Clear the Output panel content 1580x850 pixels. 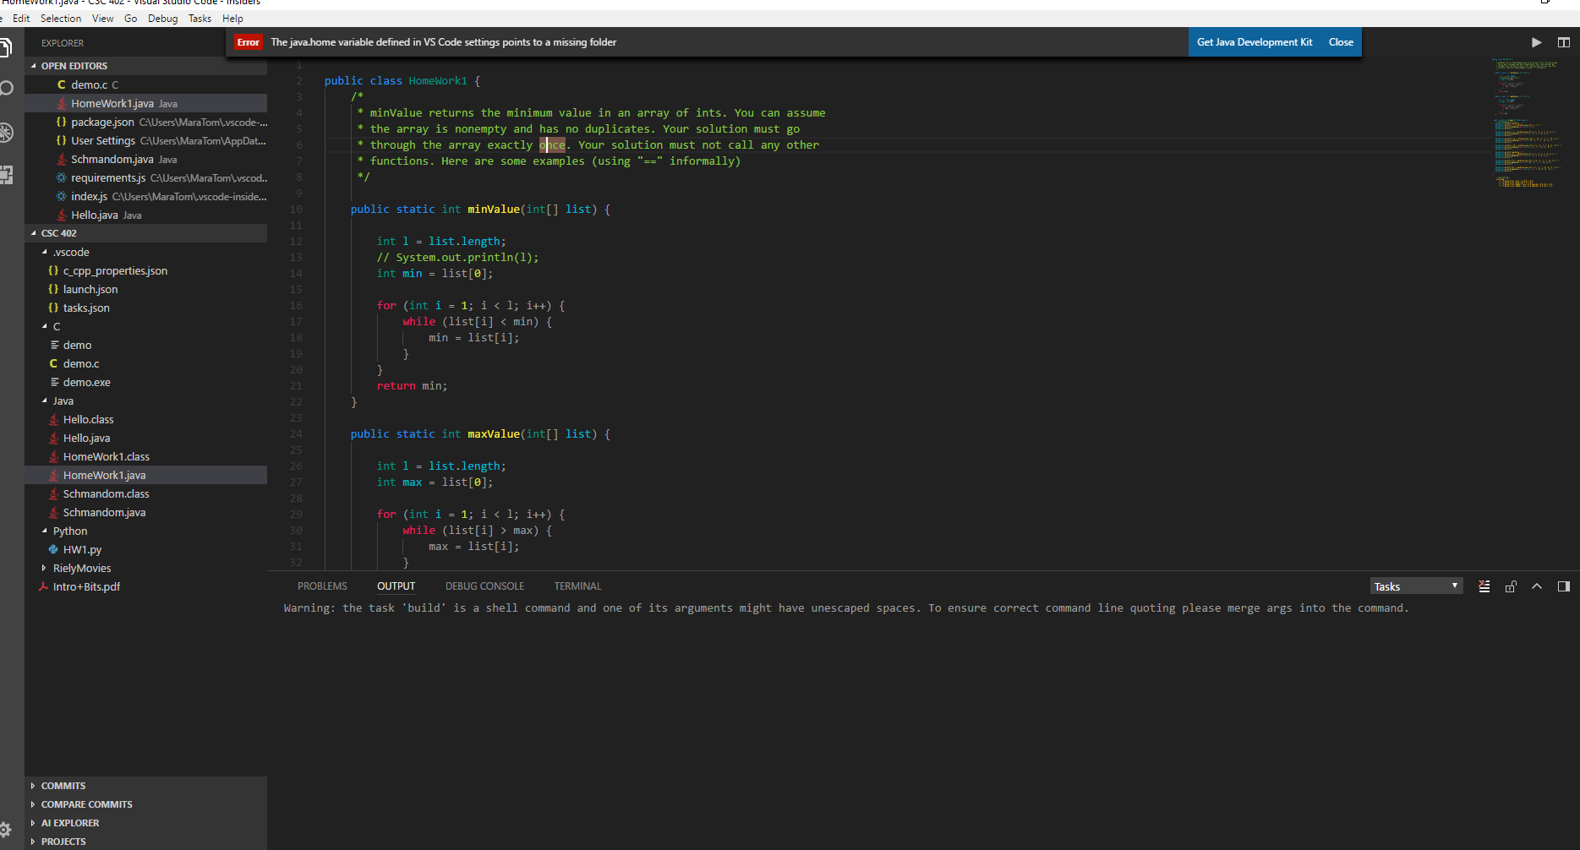(1484, 586)
